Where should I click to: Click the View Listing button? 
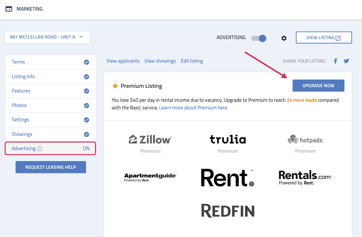(324, 37)
